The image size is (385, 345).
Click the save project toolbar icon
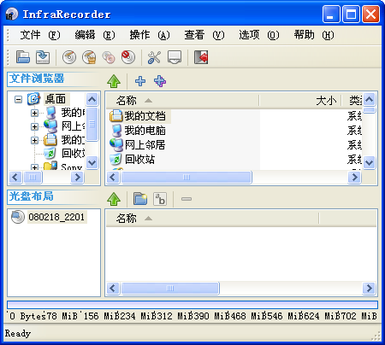click(x=43, y=57)
